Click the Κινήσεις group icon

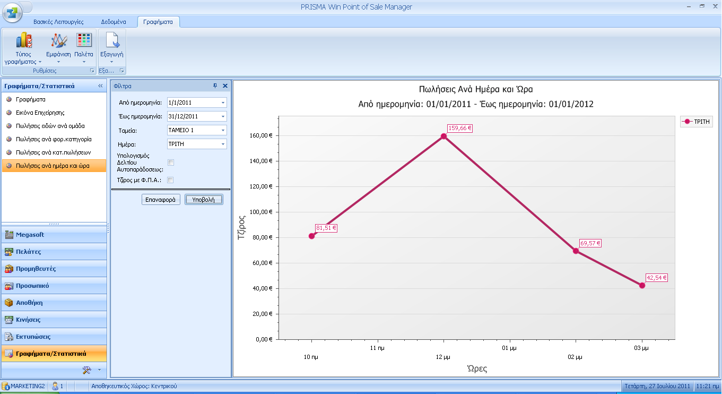pyautogui.click(x=8, y=320)
